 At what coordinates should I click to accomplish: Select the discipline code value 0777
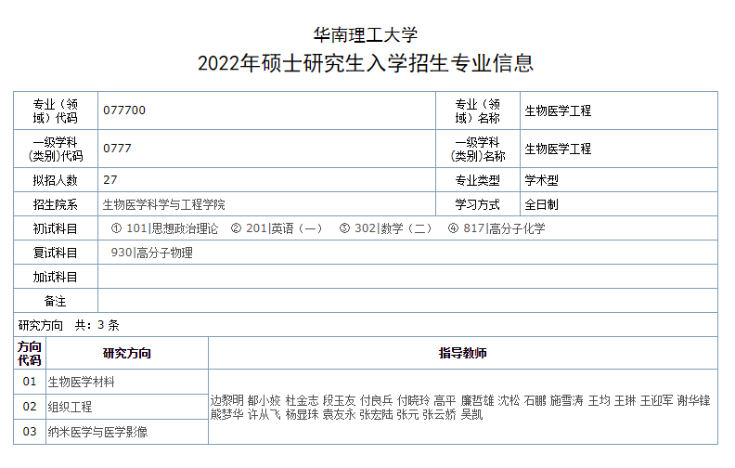[x=117, y=149]
